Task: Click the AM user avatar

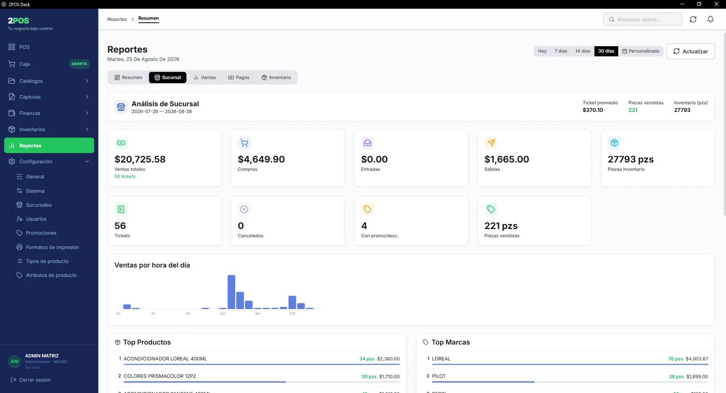Action: click(x=15, y=361)
